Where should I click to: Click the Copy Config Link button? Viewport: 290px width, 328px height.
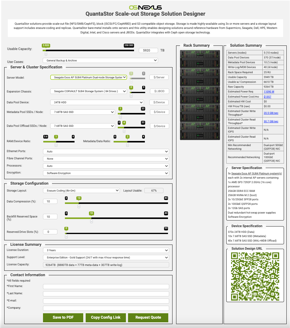pyautogui.click(x=105, y=317)
